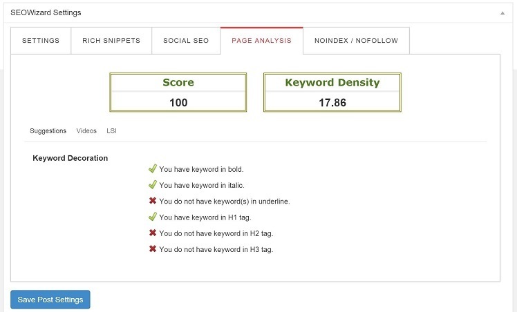Click red cross icon for H3 tag
This screenshot has height=312, width=517.
[152, 248]
